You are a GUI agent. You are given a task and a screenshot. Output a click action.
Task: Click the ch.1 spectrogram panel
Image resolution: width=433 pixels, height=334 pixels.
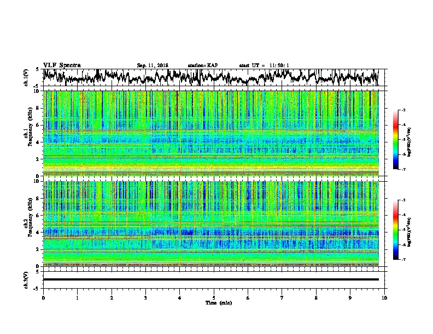[x=210, y=133]
